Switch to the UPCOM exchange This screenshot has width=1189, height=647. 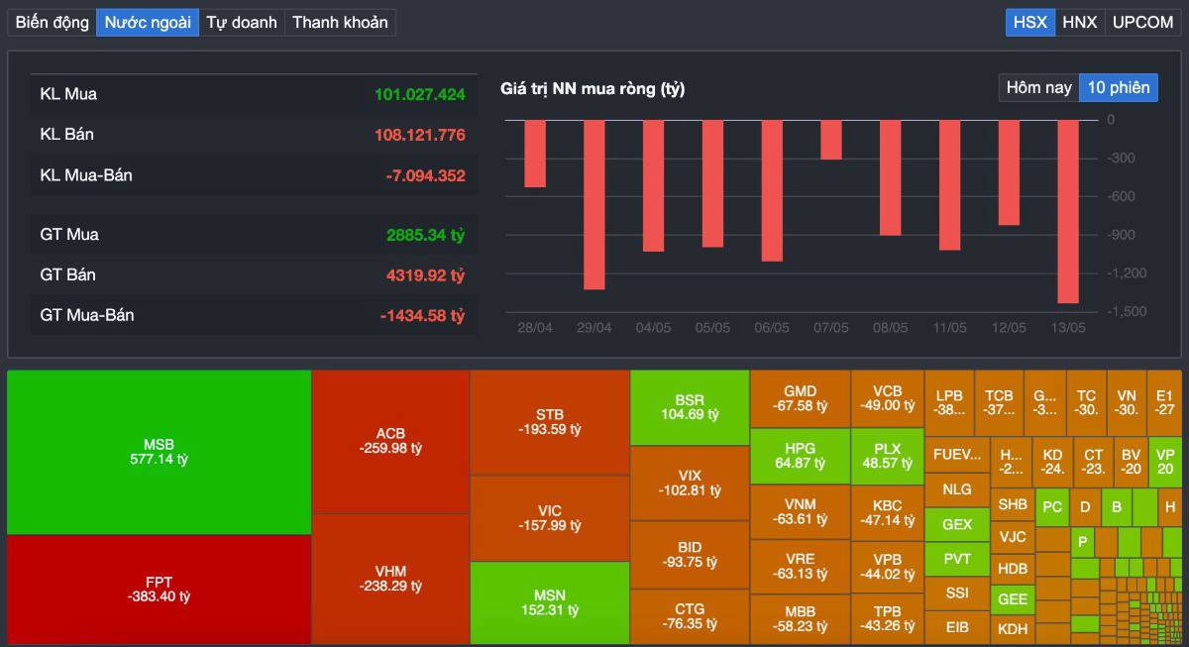(1142, 22)
